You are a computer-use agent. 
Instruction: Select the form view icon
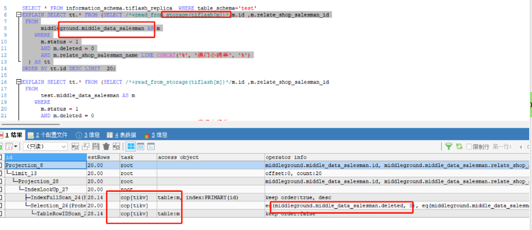click(141, 146)
